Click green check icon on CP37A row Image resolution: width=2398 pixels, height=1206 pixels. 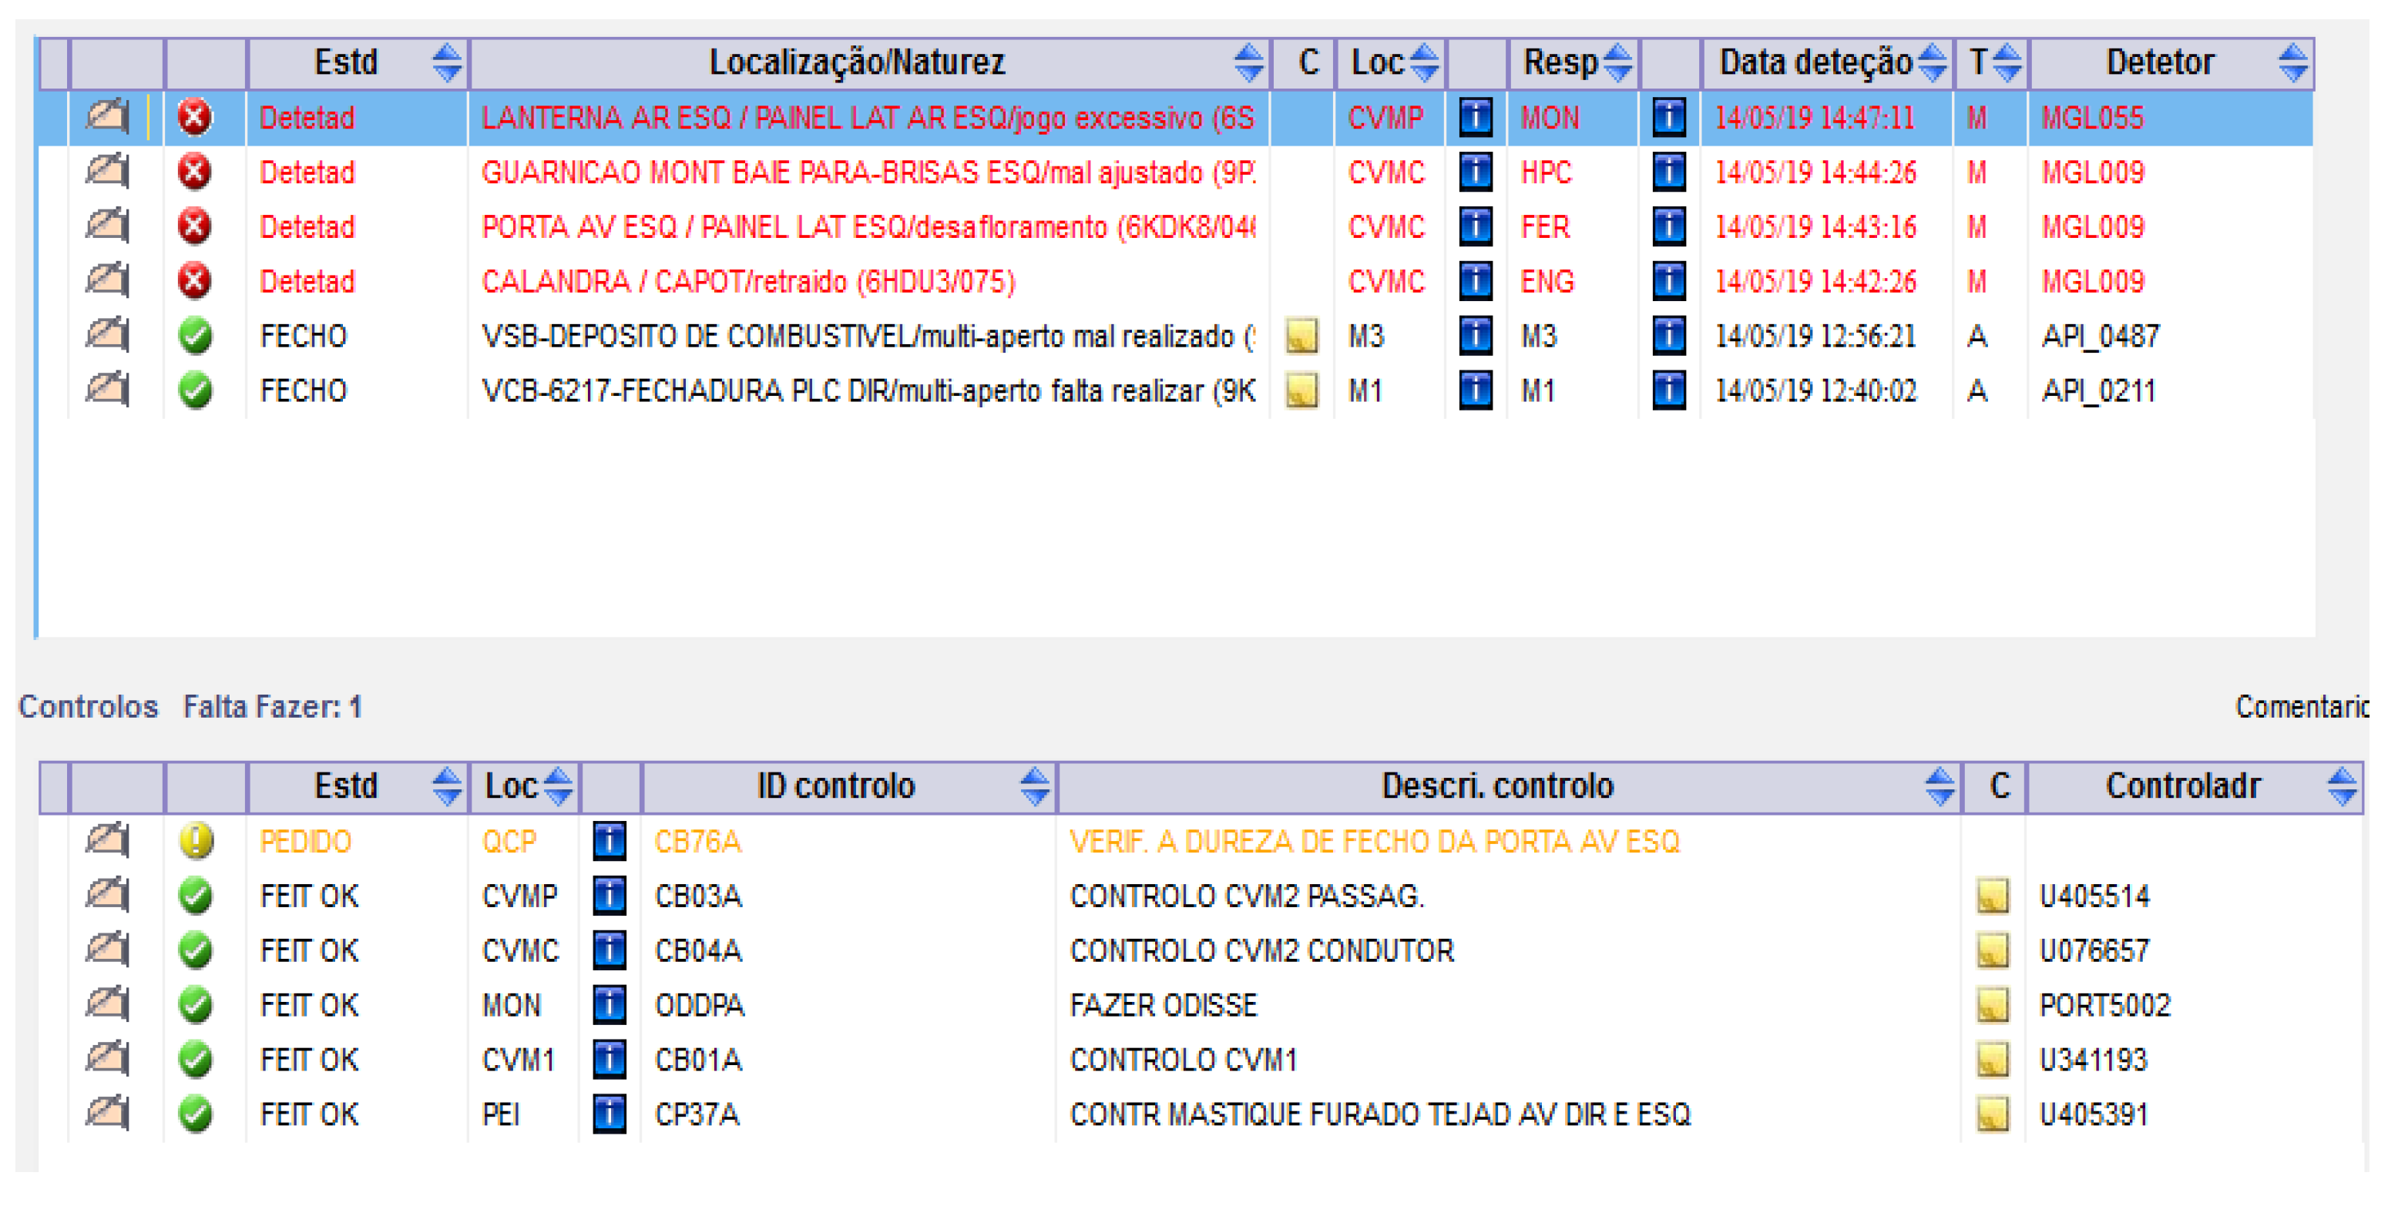(196, 1114)
